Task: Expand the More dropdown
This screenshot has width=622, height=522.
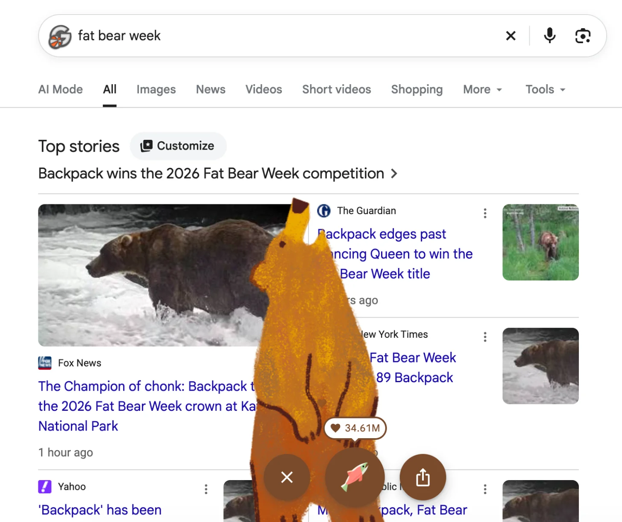Action: point(483,89)
